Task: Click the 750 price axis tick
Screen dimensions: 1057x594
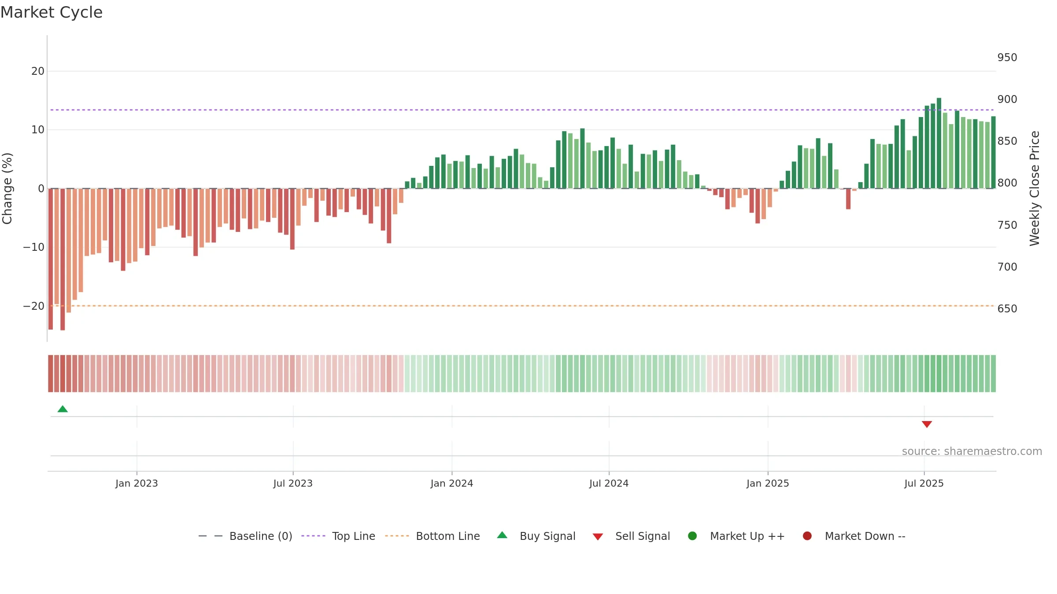Action: point(1007,225)
